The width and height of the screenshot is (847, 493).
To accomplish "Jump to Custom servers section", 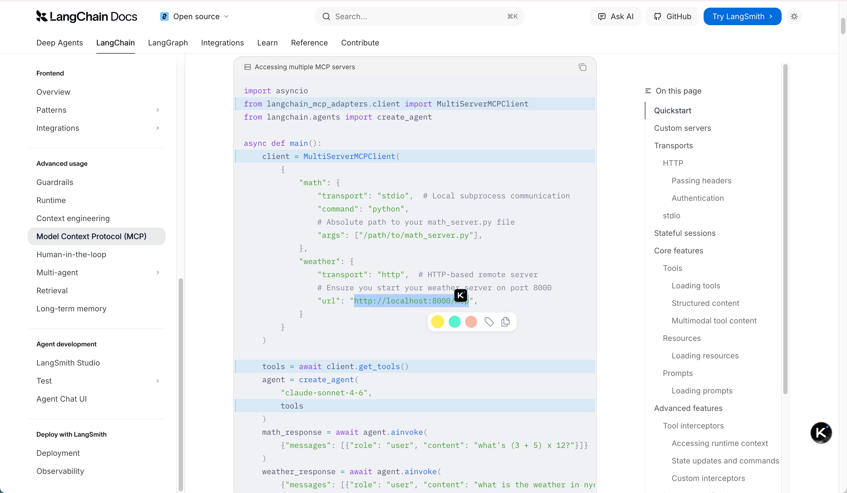I will [x=682, y=128].
